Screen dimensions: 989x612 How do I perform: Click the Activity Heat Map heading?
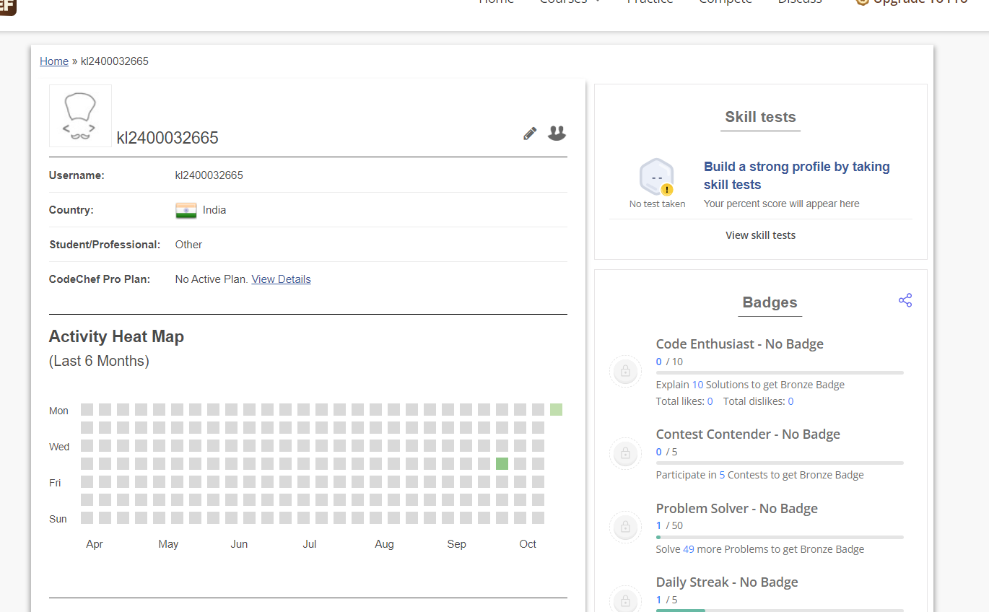click(116, 337)
